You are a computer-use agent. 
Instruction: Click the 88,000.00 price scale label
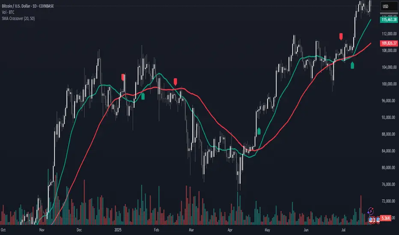click(389, 134)
